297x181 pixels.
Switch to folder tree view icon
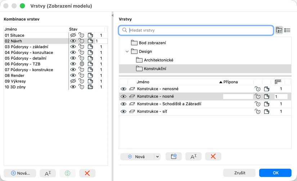click(279, 30)
